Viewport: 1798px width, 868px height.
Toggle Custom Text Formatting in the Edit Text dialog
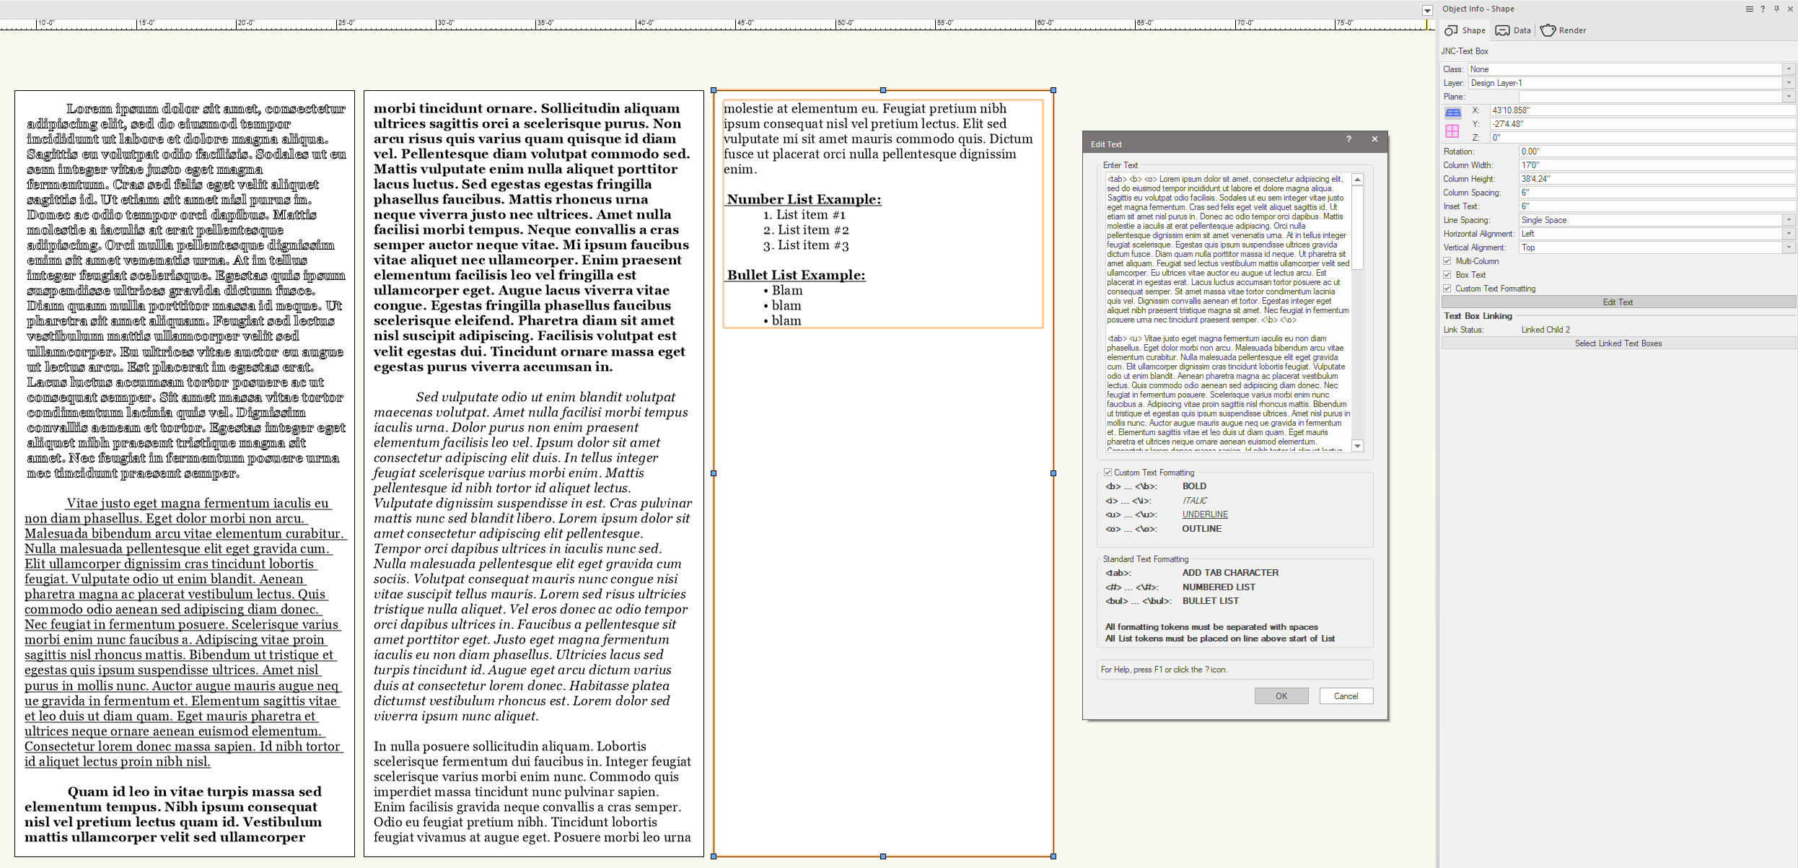(x=1109, y=472)
